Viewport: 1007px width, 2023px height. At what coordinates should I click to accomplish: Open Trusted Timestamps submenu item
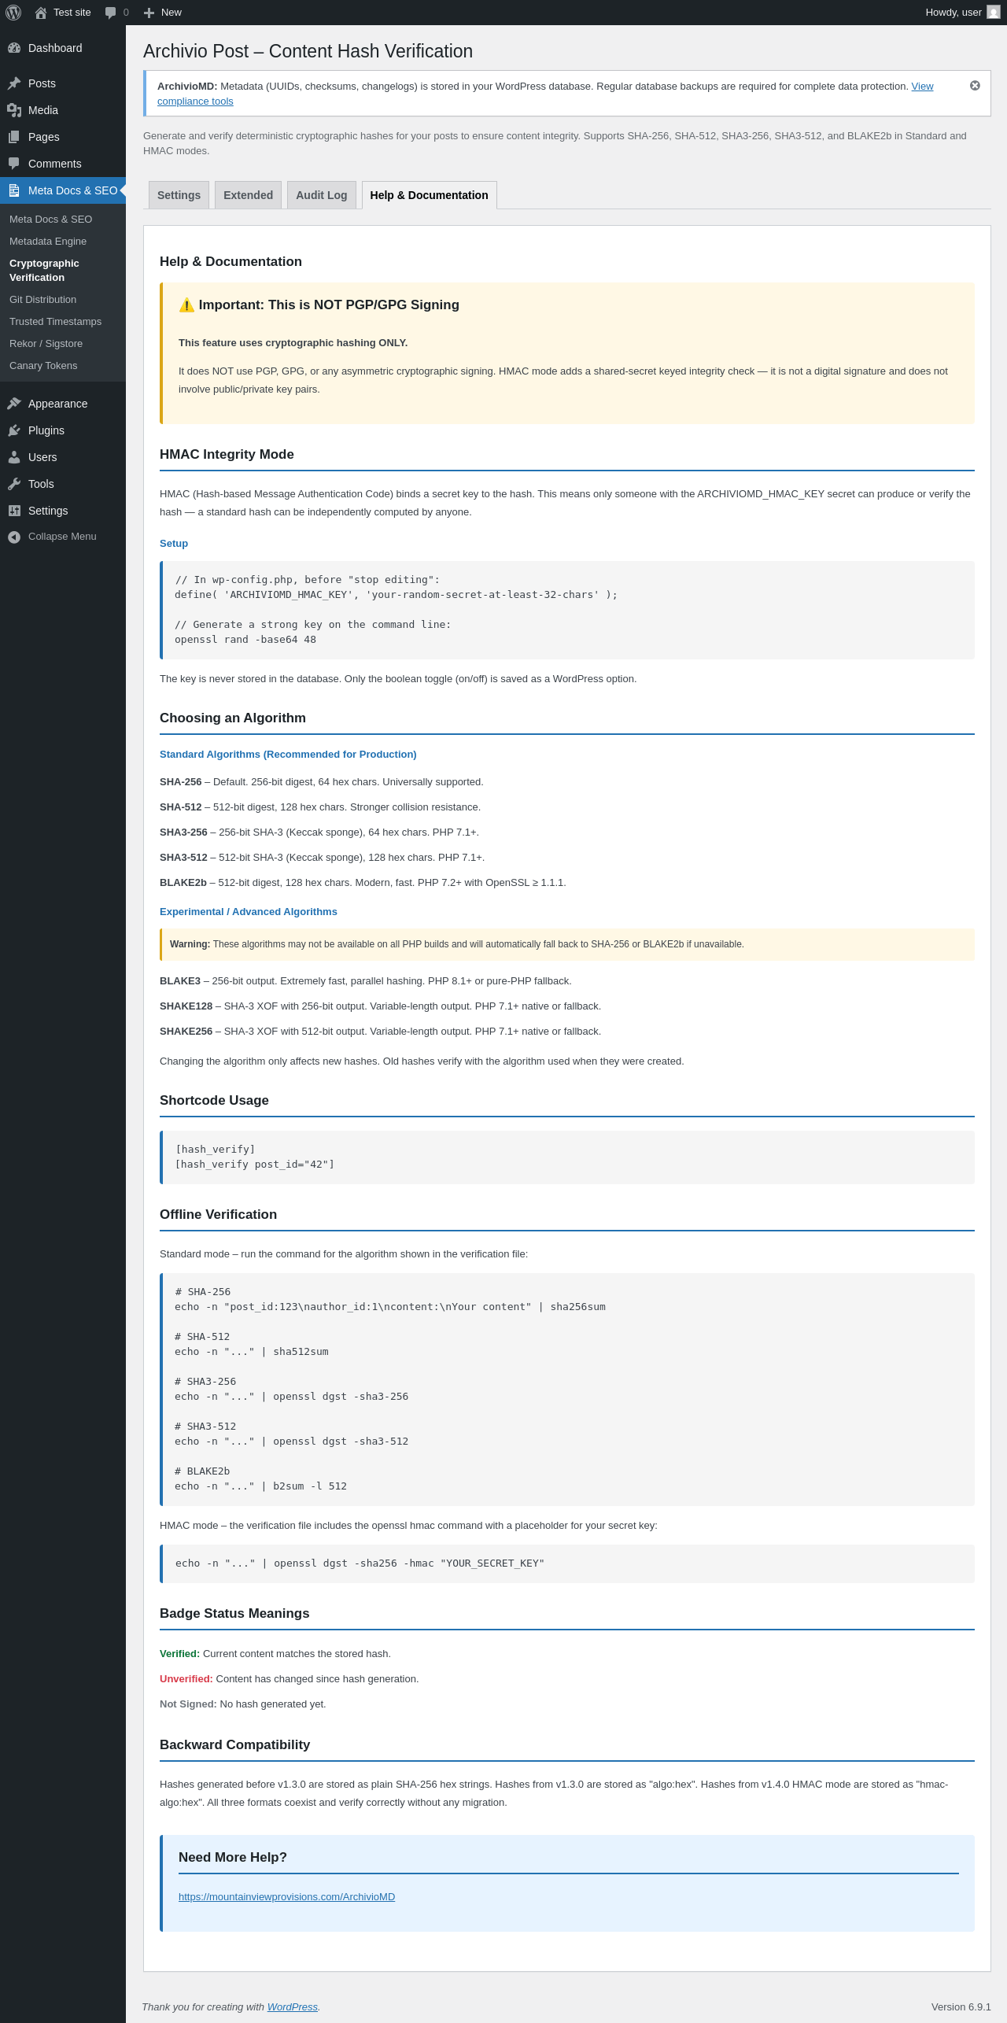[55, 322]
